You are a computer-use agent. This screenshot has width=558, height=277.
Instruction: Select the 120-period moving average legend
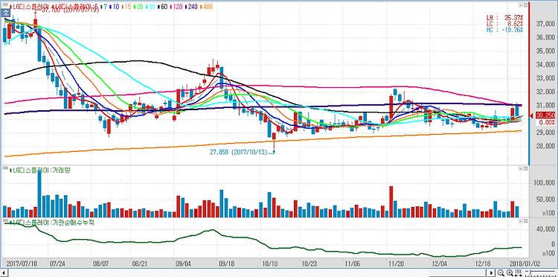(177, 7)
